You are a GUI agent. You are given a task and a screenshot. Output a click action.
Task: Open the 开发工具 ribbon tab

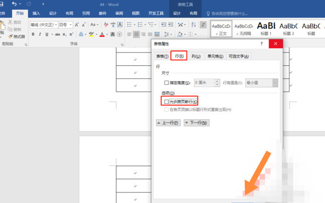click(156, 13)
